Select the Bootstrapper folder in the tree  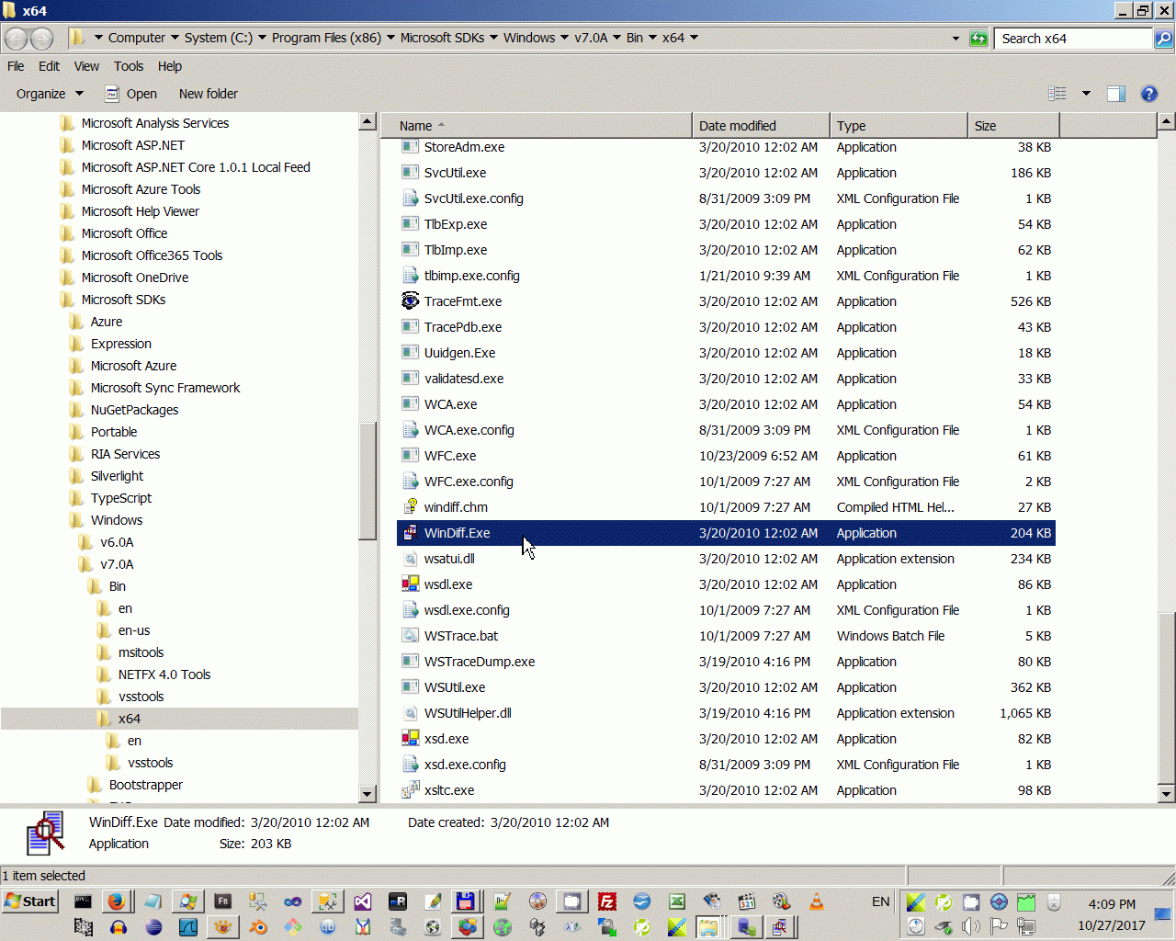click(x=146, y=785)
